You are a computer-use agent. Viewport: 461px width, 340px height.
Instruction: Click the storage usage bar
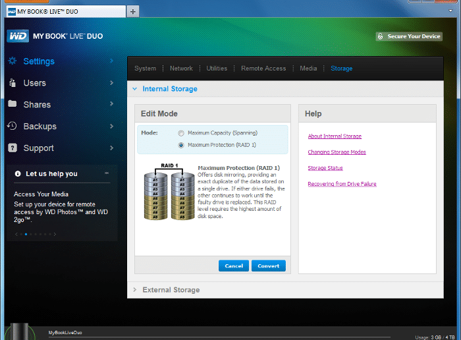(219, 337)
